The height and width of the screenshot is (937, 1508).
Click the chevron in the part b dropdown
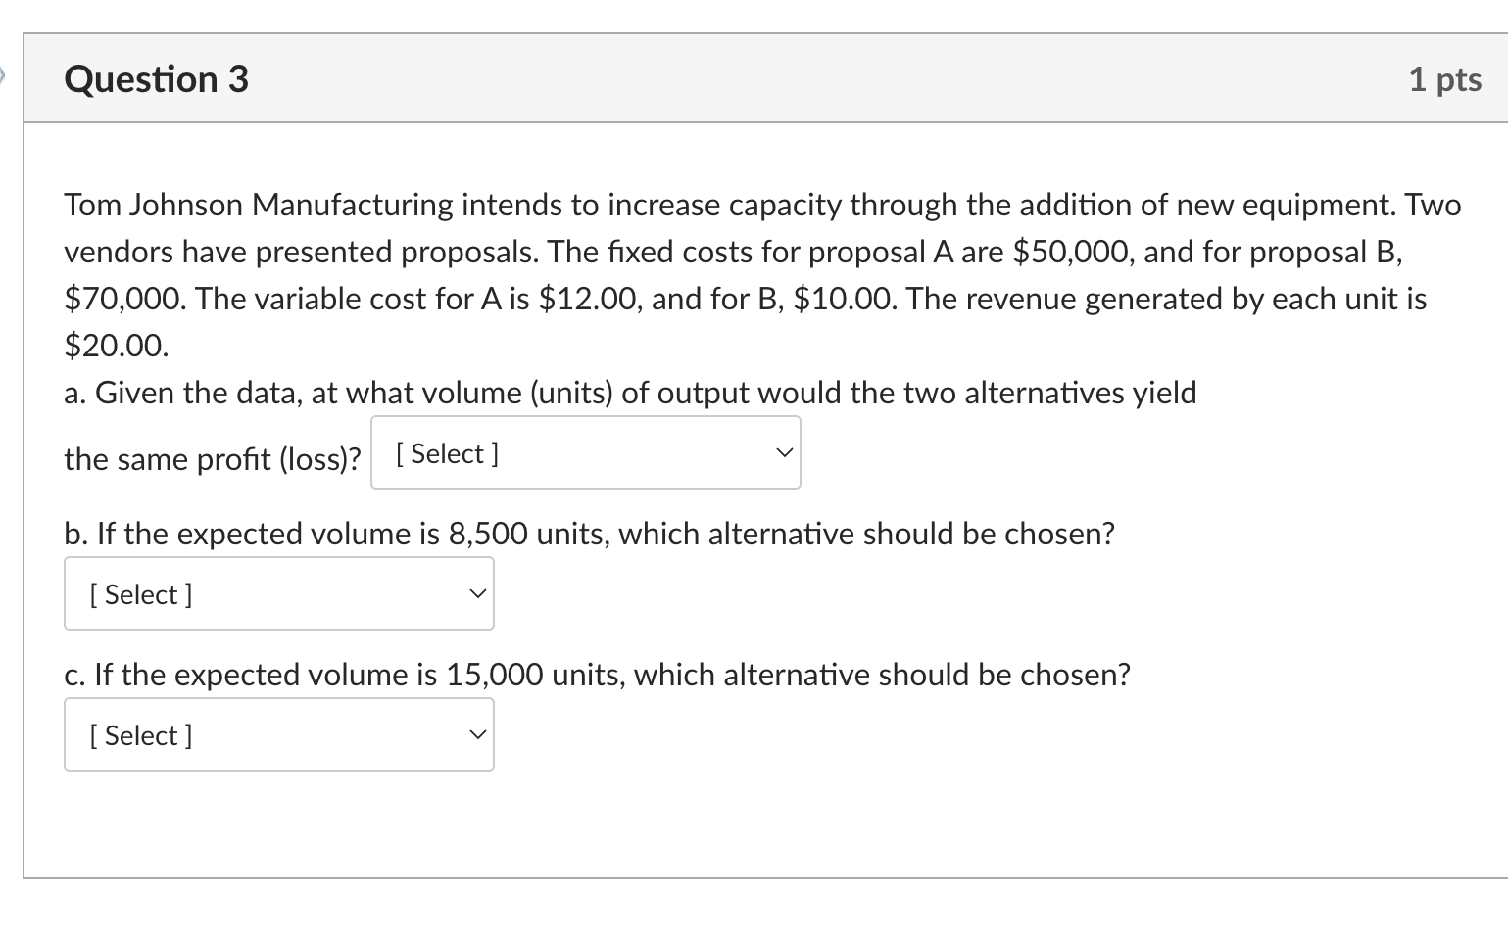(477, 594)
